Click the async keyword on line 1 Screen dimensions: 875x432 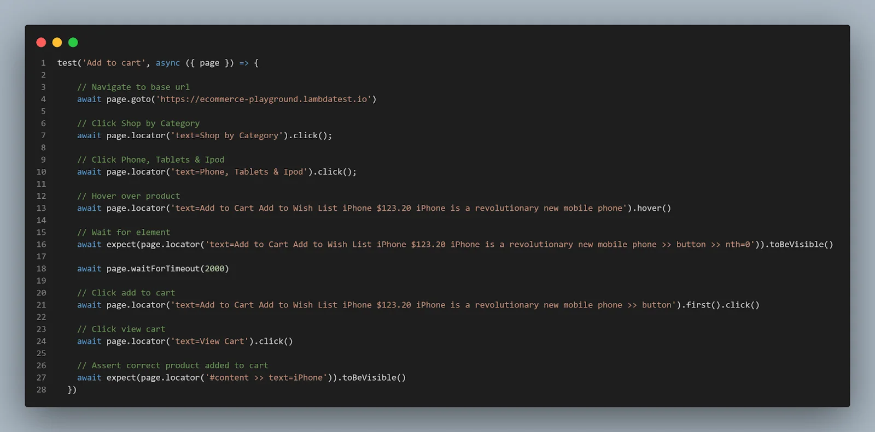[167, 63]
